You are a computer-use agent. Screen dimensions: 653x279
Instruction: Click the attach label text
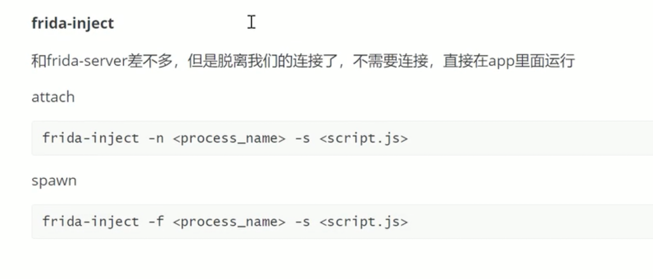(53, 97)
